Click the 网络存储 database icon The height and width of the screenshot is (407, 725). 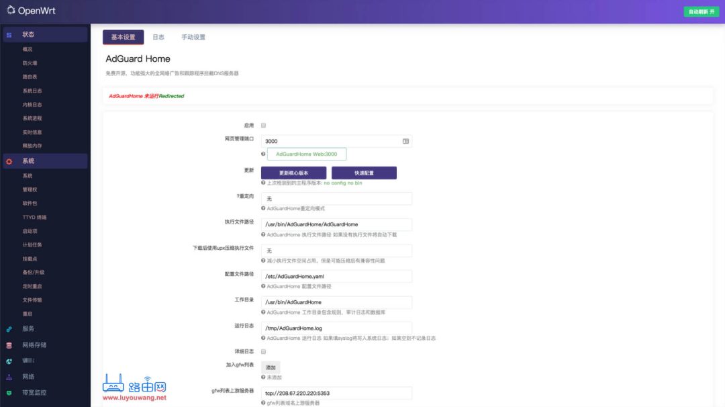click(9, 345)
